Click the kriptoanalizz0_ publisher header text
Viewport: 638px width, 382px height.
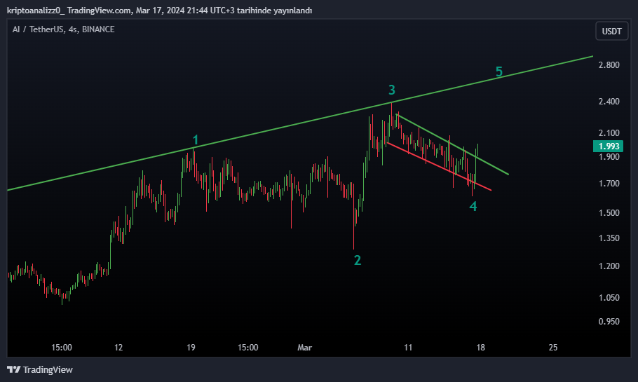pos(36,11)
